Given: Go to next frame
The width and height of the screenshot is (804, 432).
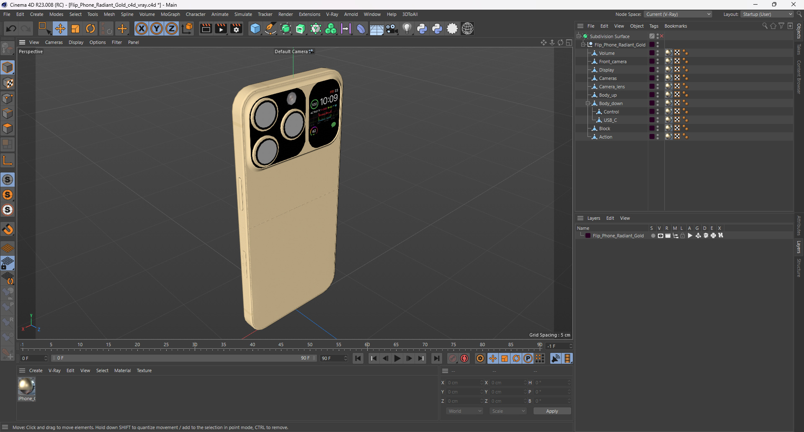Looking at the screenshot, I should point(409,358).
